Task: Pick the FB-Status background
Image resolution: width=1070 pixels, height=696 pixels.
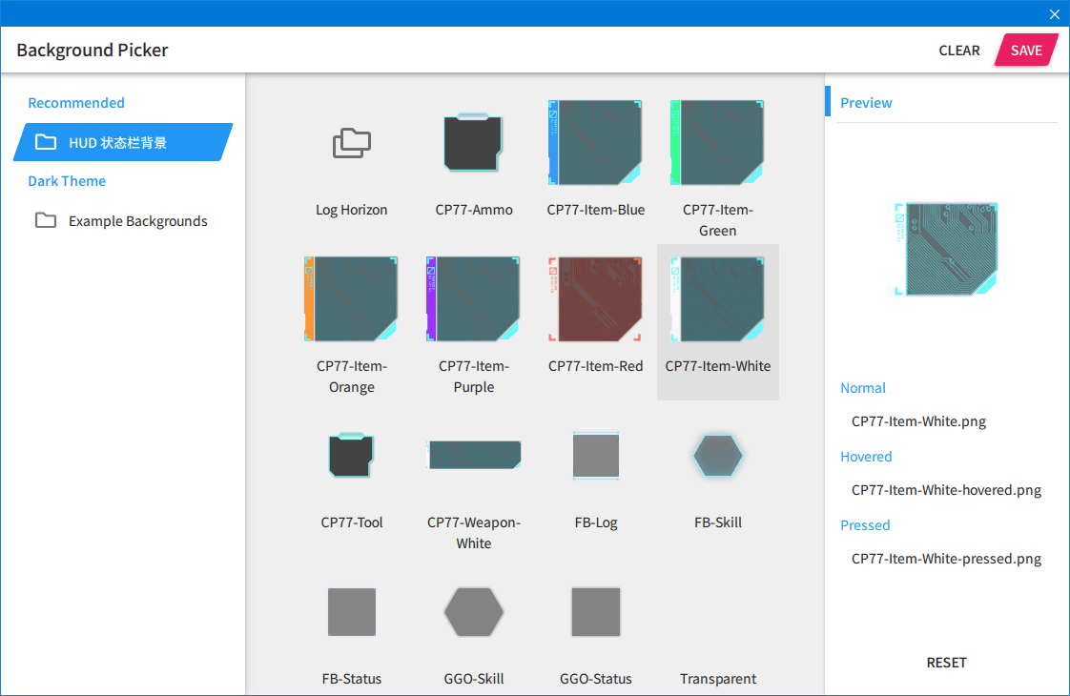Action: click(x=352, y=612)
